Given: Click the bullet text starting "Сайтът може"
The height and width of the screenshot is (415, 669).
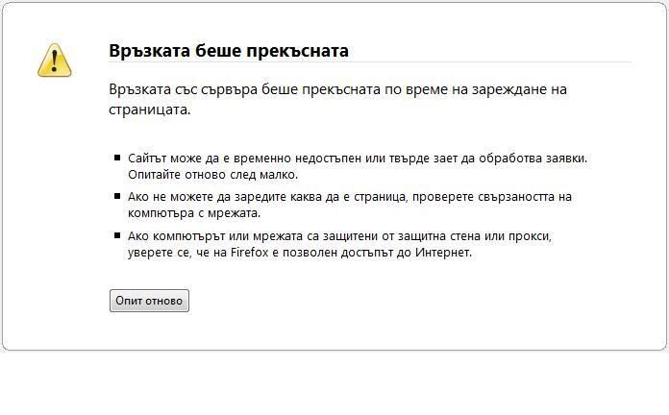Looking at the screenshot, I should [357, 158].
